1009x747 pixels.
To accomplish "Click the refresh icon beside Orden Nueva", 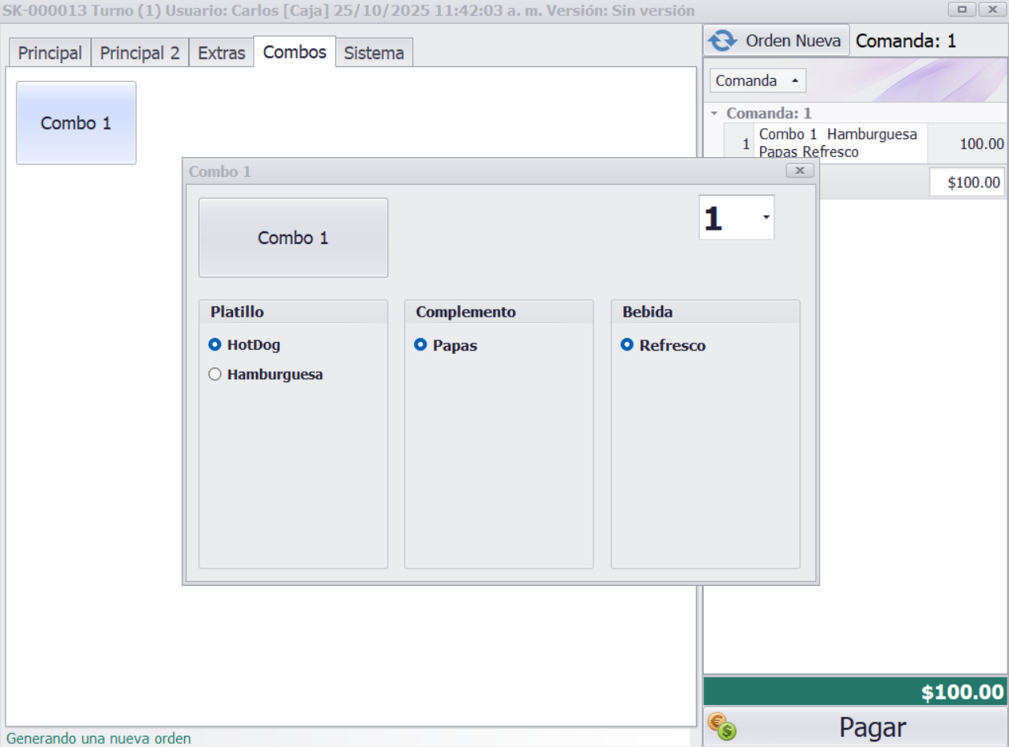I will (x=722, y=40).
